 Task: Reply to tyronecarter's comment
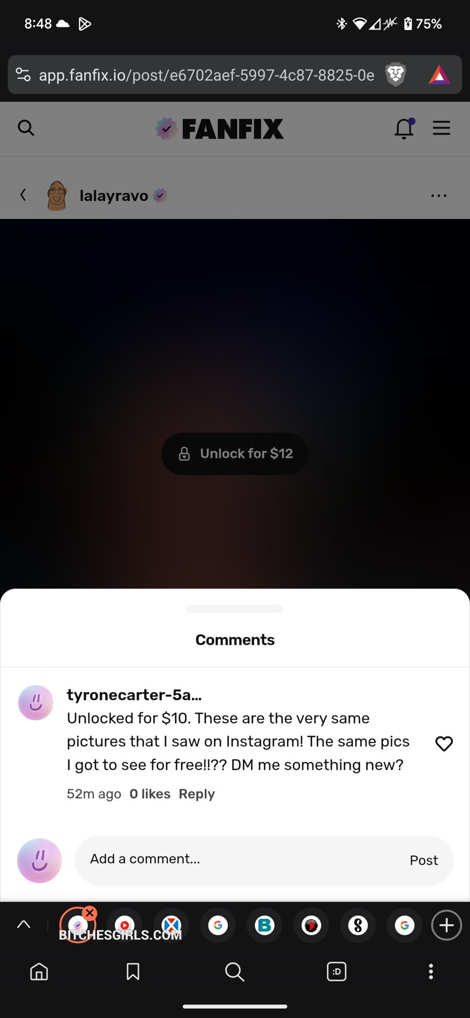click(x=197, y=794)
